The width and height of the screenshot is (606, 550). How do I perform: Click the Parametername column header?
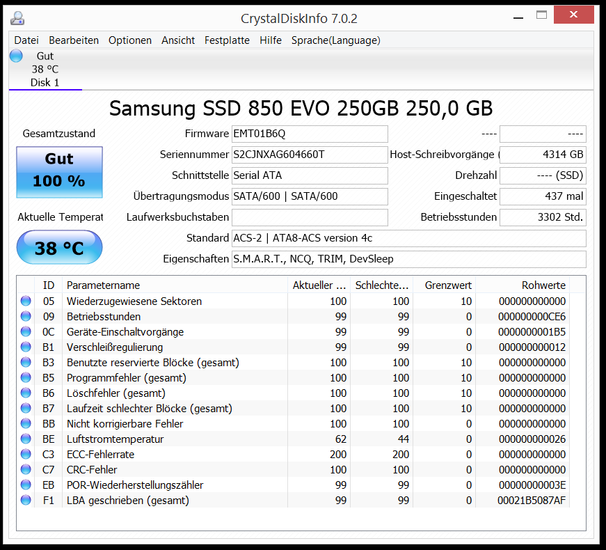(175, 285)
